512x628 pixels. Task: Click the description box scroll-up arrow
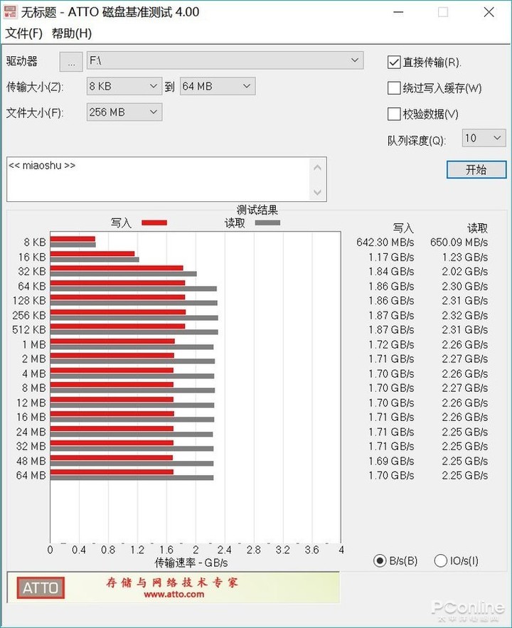[x=317, y=167]
